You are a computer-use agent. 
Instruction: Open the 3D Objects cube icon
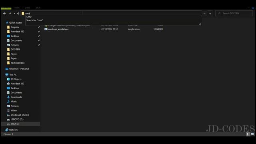[x=8, y=79]
